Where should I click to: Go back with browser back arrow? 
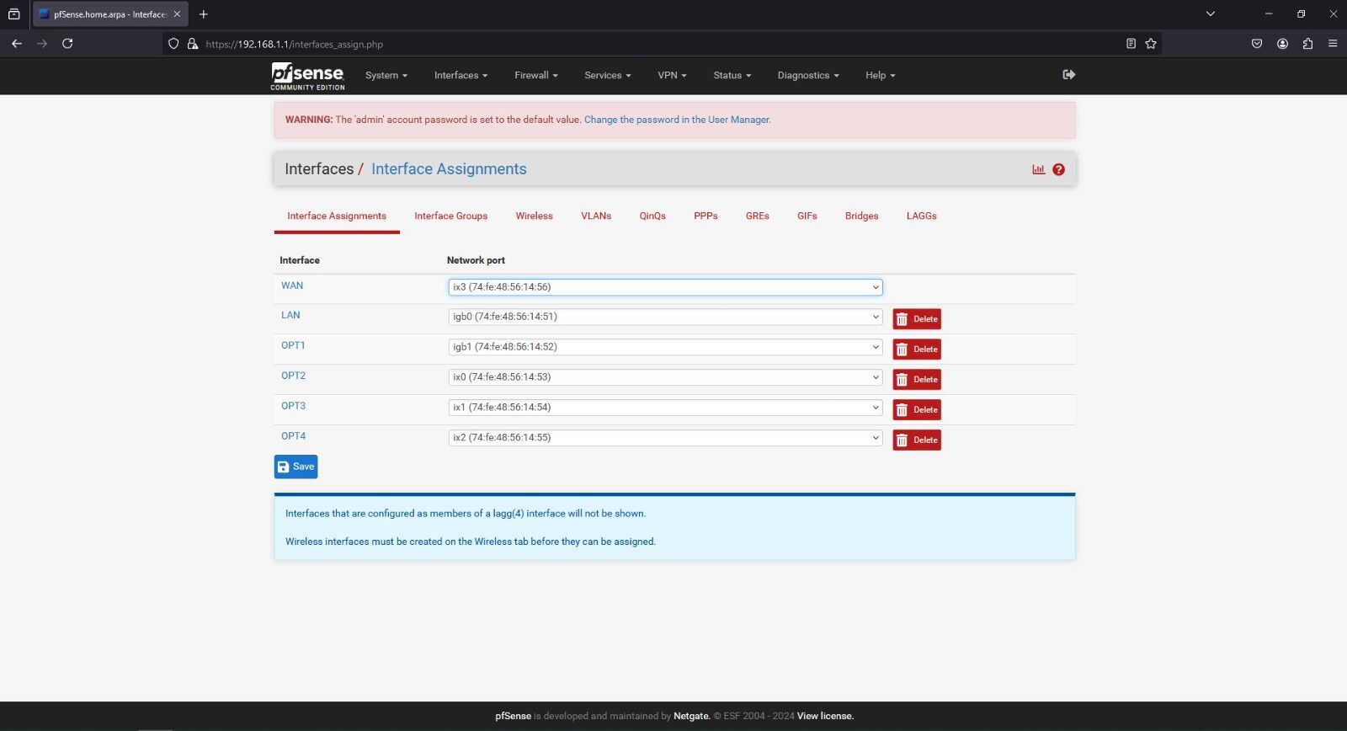pyautogui.click(x=17, y=44)
